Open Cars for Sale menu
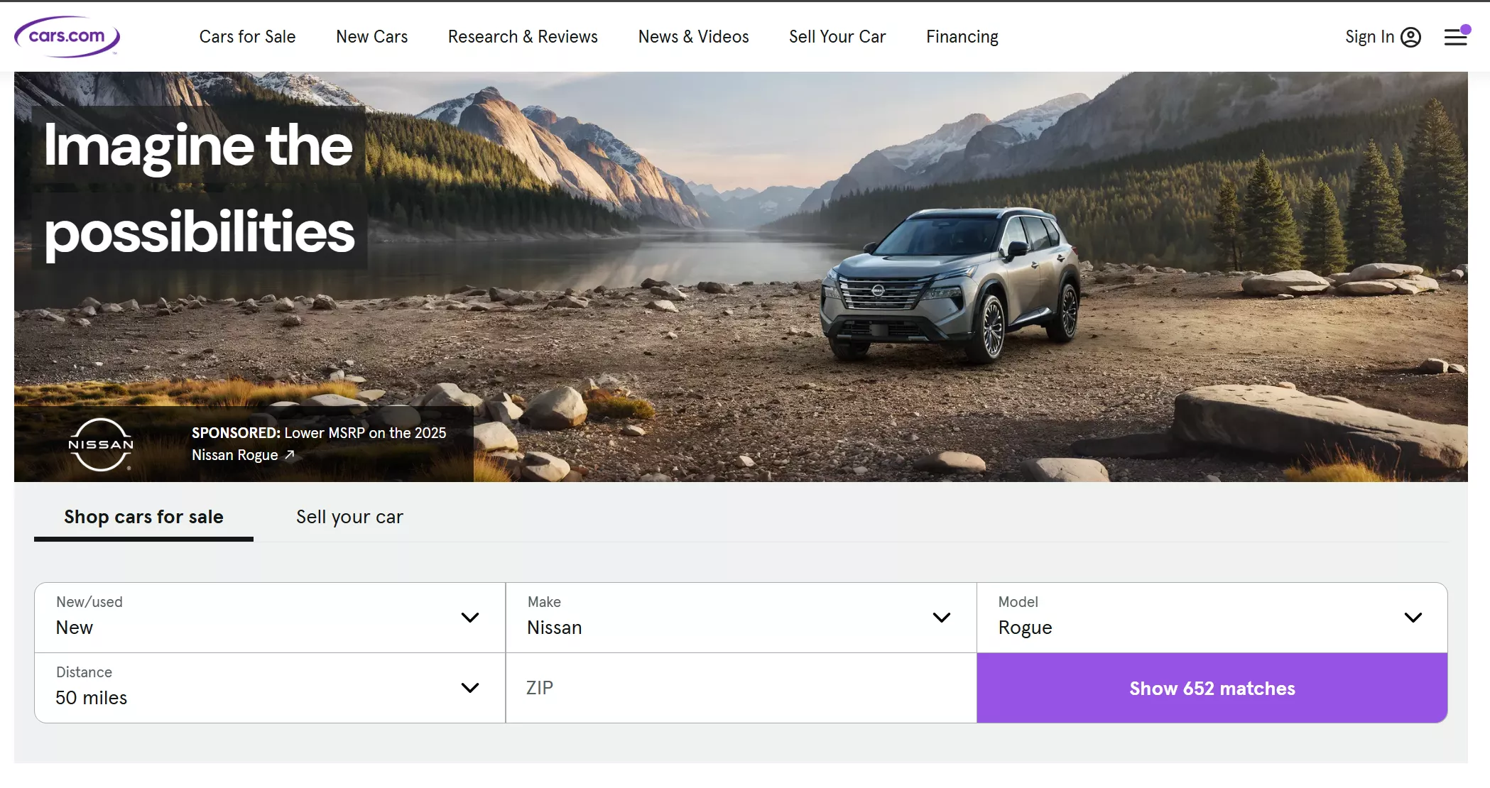Screen dimensions: 1490x788 click(x=247, y=37)
